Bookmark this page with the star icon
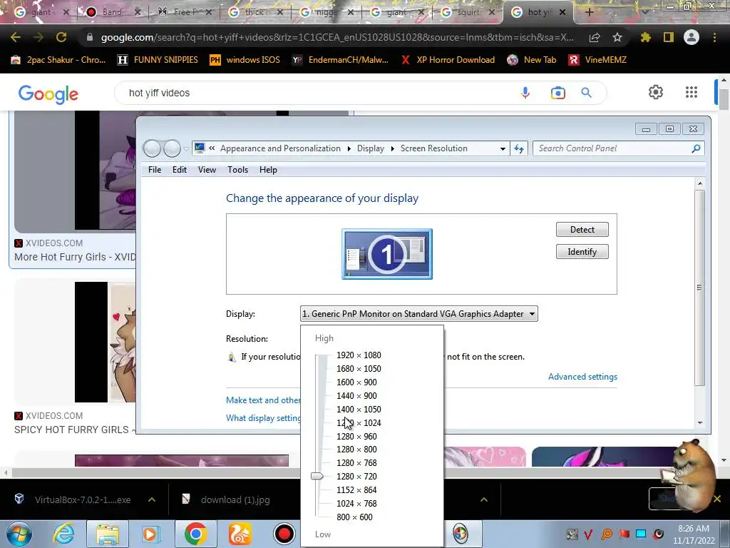 pos(617,37)
